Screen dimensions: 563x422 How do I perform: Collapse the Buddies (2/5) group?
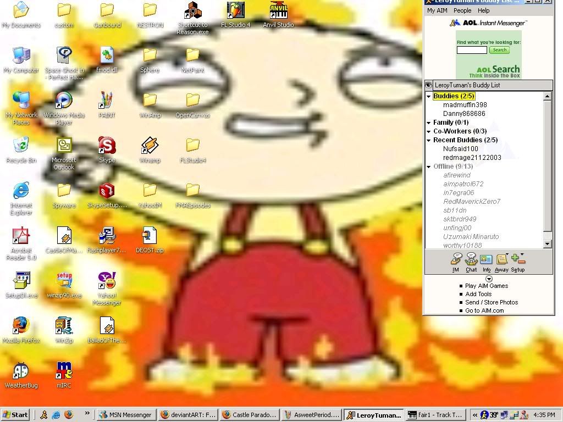[x=429, y=96]
